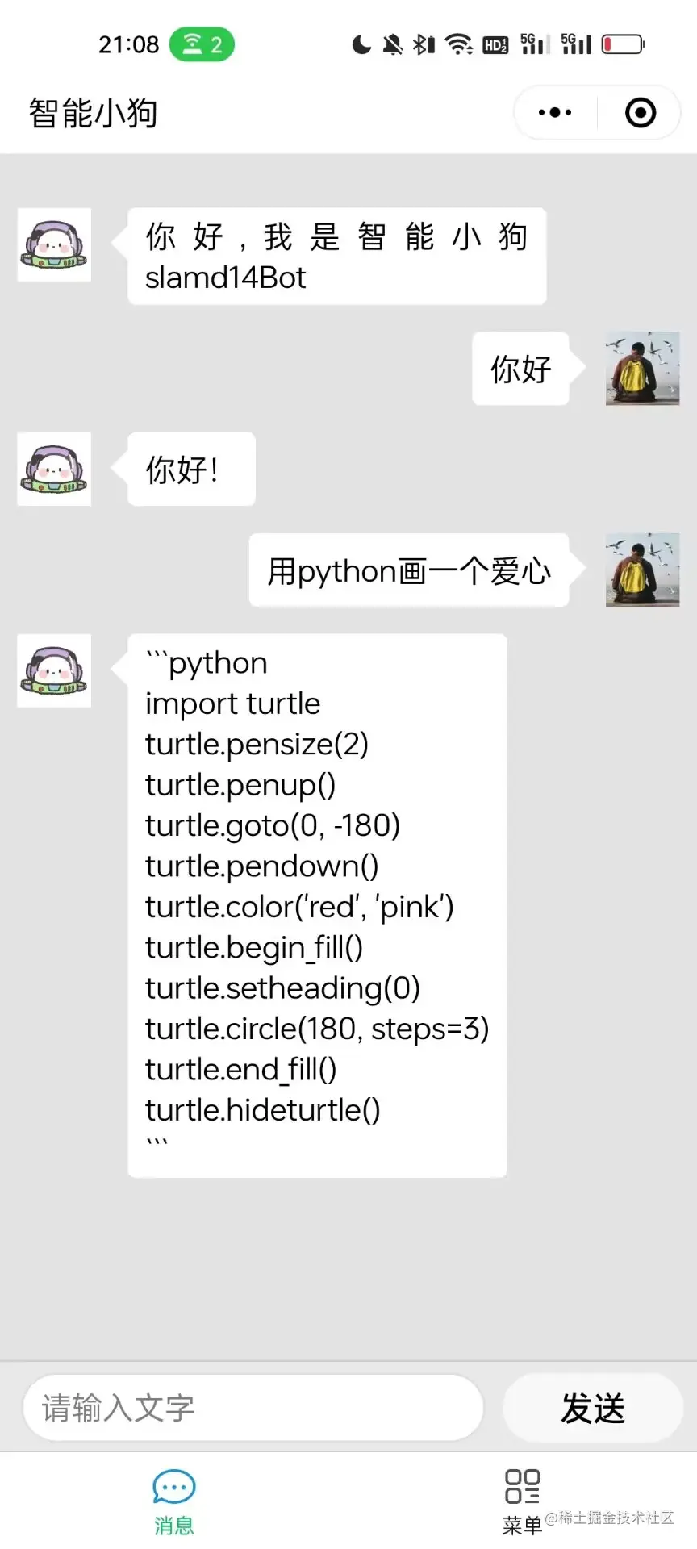Tap user avatar beside the 你好 message

642,368
